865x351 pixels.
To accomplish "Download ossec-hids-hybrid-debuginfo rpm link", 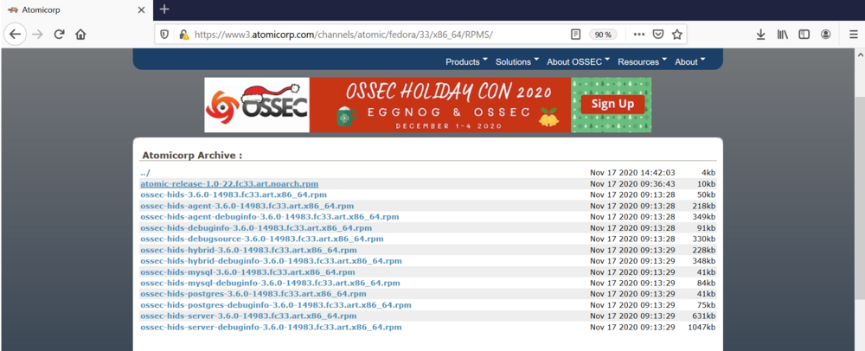I will [x=271, y=261].
